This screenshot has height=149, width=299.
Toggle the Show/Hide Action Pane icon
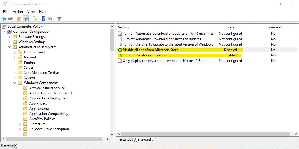[x=50, y=19]
